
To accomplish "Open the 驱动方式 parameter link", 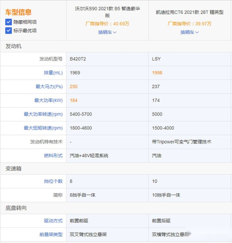I will (x=53, y=221).
